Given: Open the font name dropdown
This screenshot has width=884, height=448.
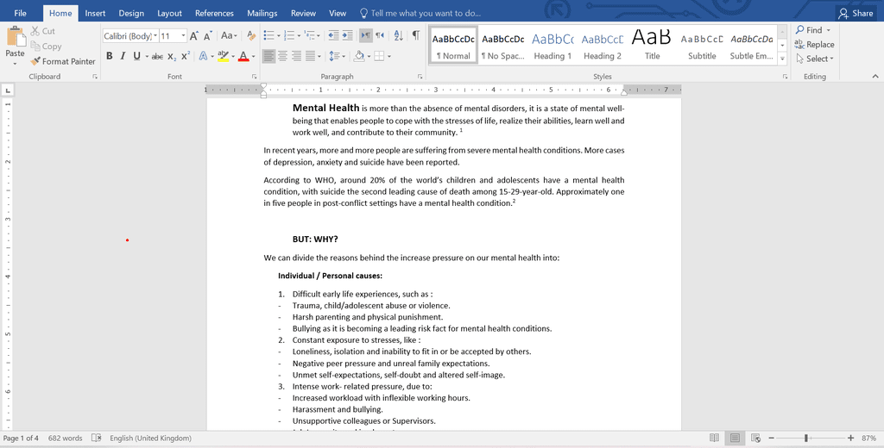Looking at the screenshot, I should [155, 36].
